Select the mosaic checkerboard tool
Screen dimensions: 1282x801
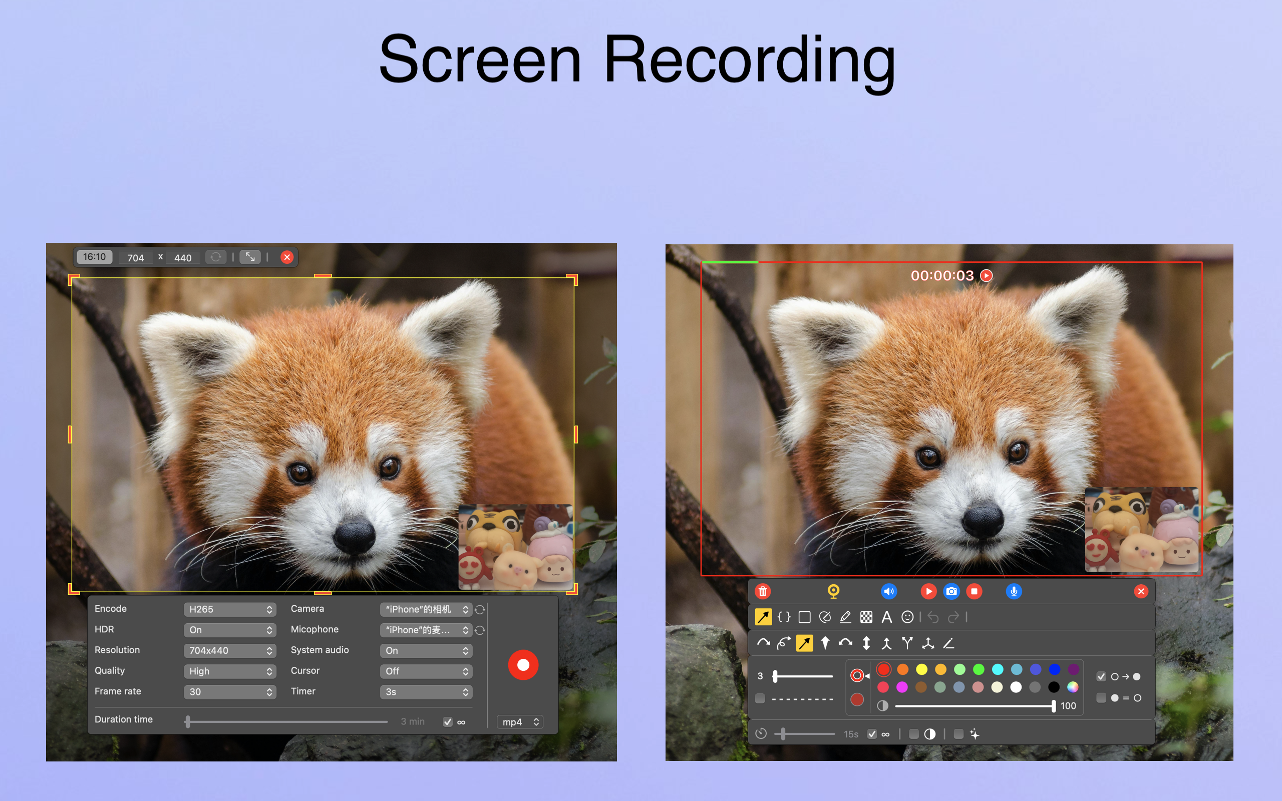click(x=866, y=617)
